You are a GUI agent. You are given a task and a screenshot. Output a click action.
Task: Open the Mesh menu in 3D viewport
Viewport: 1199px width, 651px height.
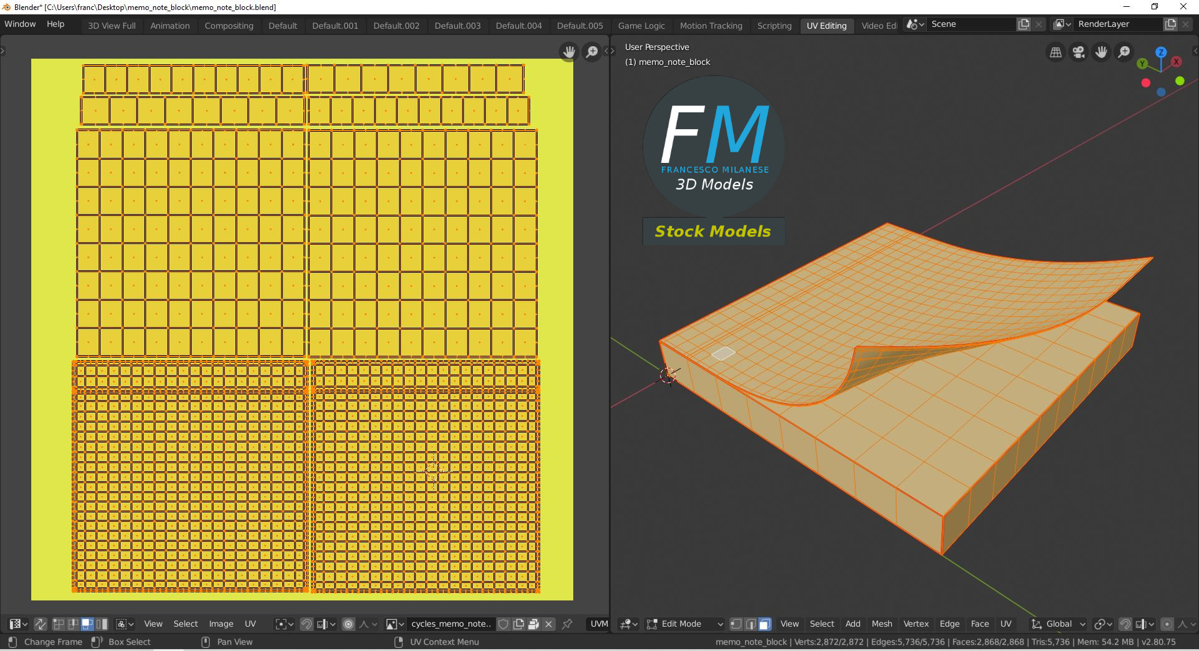pyautogui.click(x=882, y=624)
